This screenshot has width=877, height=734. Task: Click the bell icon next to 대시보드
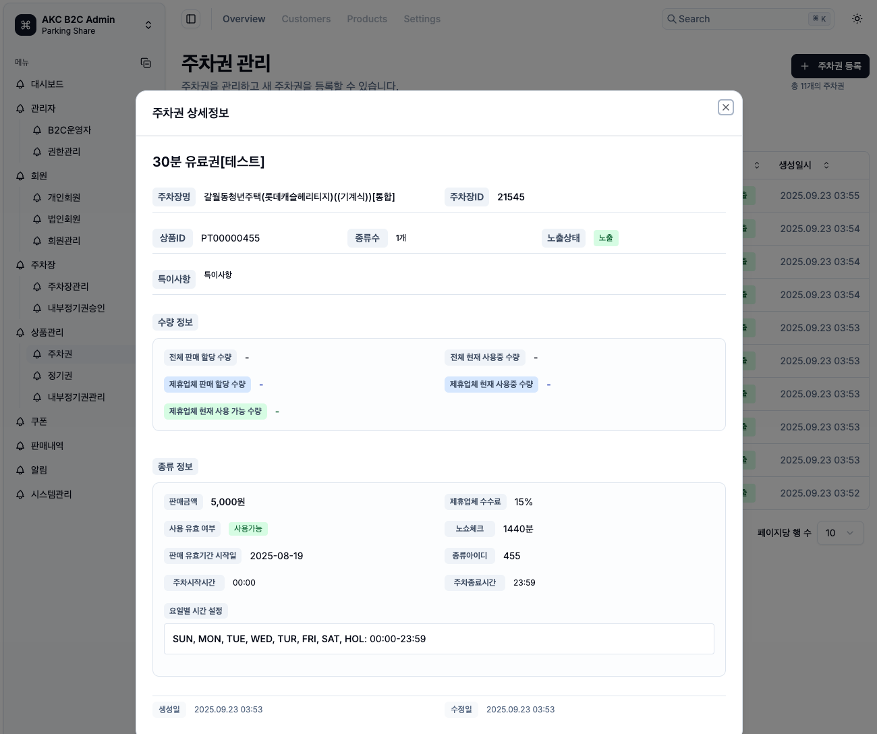[x=20, y=84]
